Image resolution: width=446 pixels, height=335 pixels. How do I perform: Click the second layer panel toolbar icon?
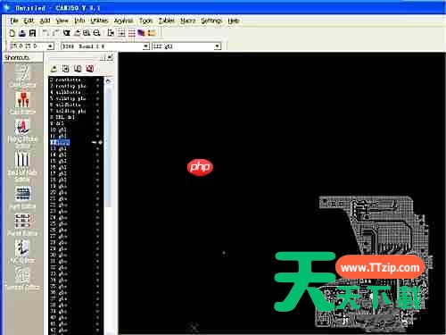pos(66,69)
